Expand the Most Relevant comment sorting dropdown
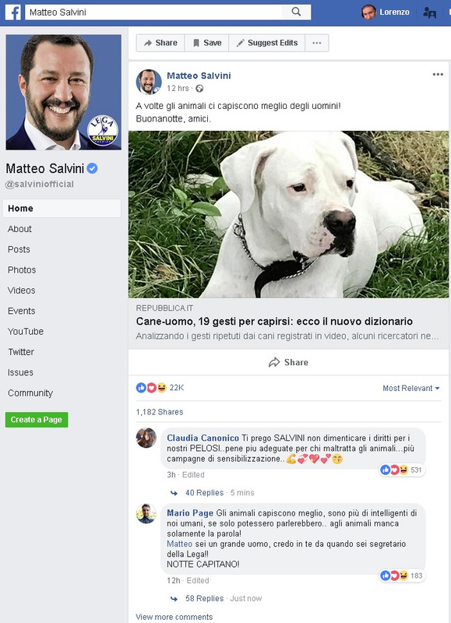 pos(410,388)
